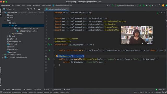167x94 pixels.
Task: Click Collapse All icon in Project panel
Action: tap(35, 9)
